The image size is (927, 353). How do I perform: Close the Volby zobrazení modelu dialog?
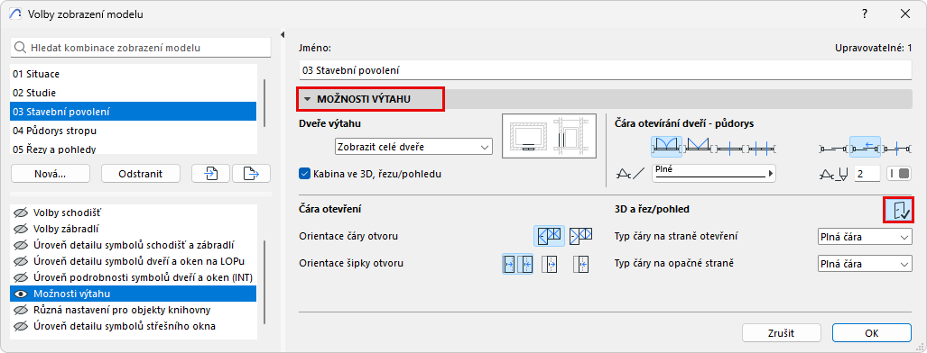pyautogui.click(x=905, y=14)
